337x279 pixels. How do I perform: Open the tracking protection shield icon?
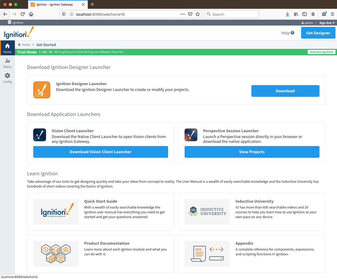coord(64,14)
